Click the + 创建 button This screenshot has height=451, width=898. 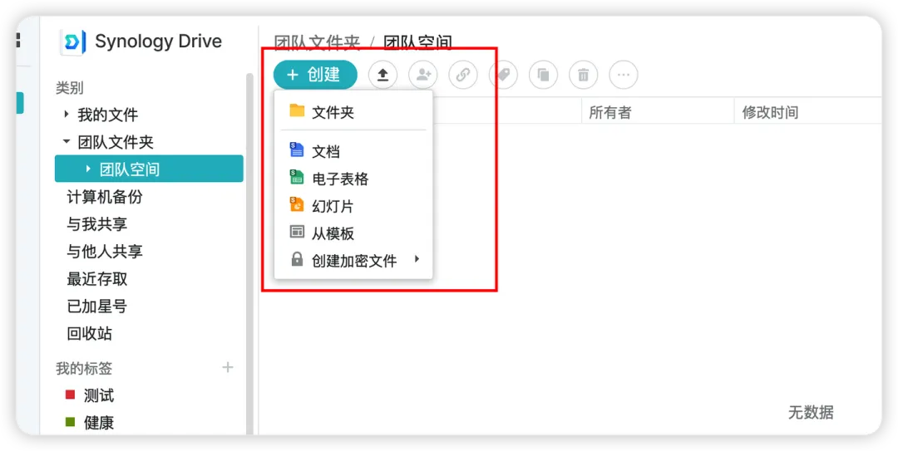click(x=315, y=75)
